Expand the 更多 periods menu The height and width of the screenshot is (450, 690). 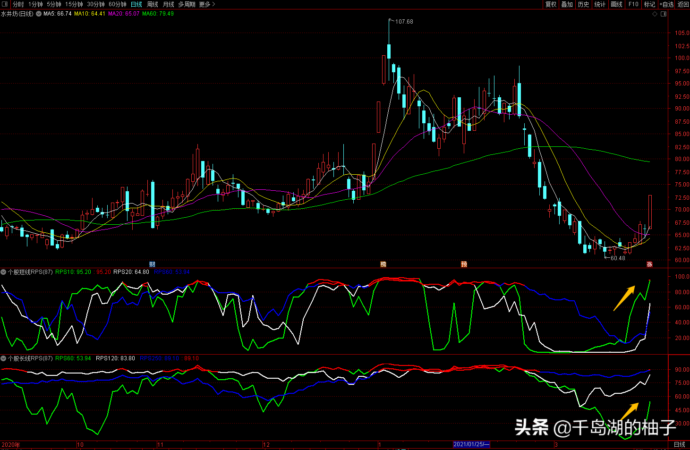click(x=207, y=4)
